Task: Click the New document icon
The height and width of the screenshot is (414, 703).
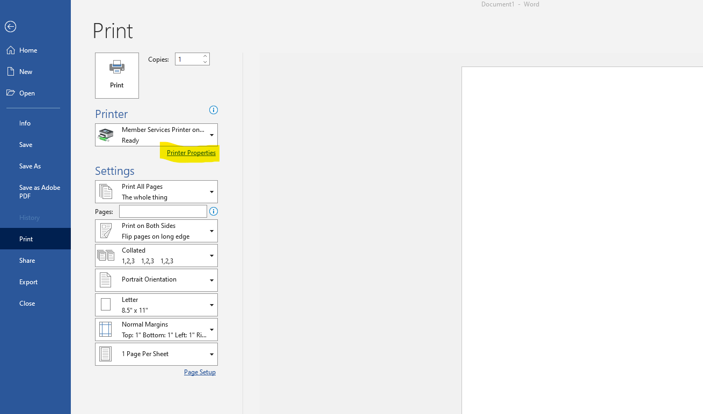Action: pyautogui.click(x=11, y=71)
